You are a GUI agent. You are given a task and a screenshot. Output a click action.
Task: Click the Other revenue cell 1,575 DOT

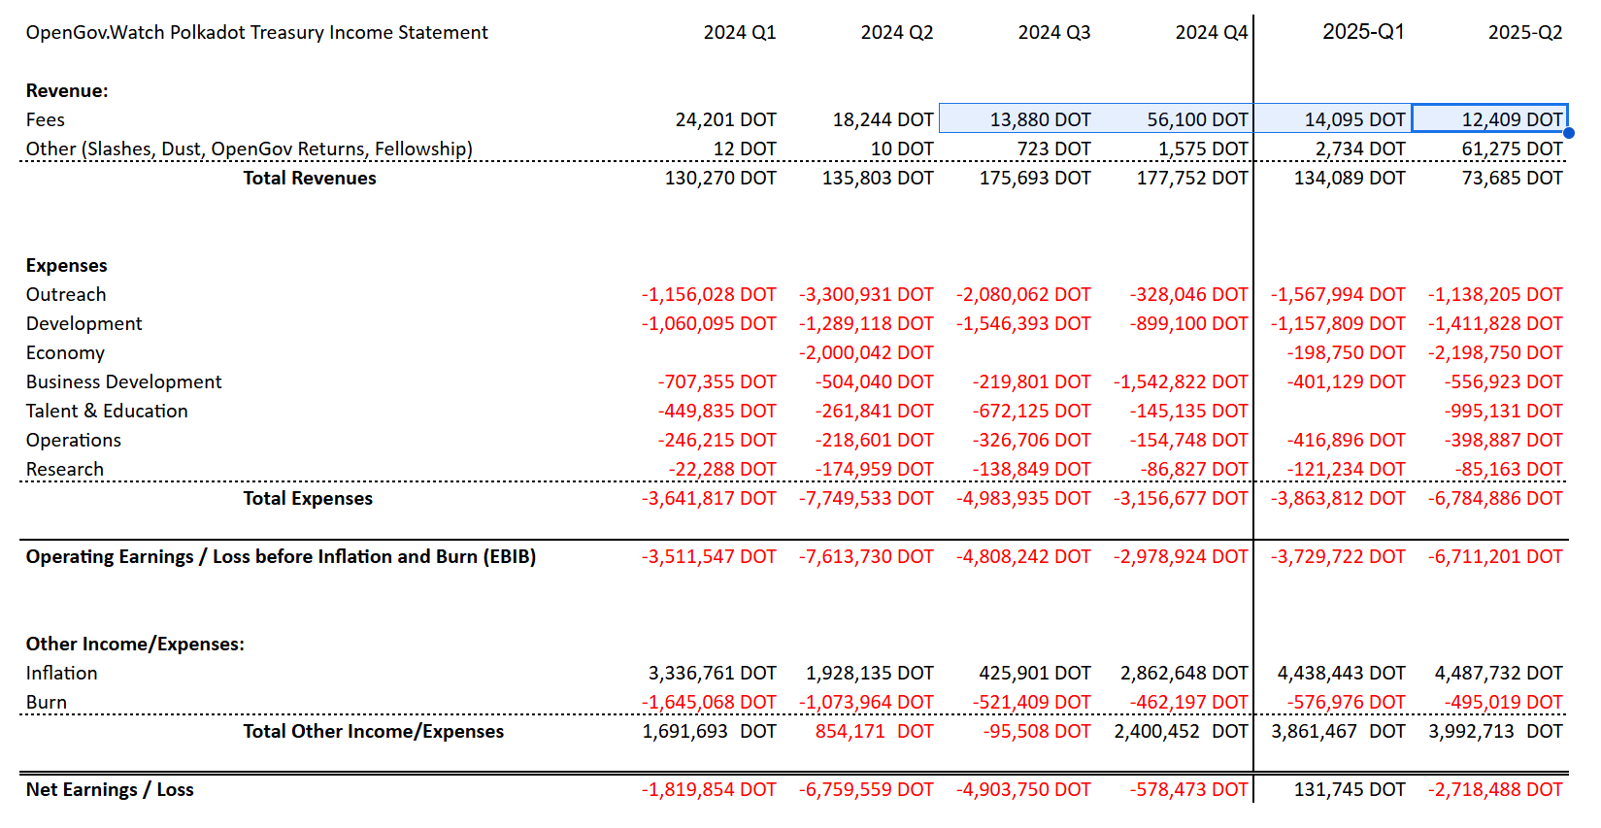click(1203, 149)
